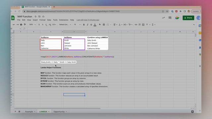Star the MAP Function document
This screenshot has height=119, width=212.
(x=35, y=17)
